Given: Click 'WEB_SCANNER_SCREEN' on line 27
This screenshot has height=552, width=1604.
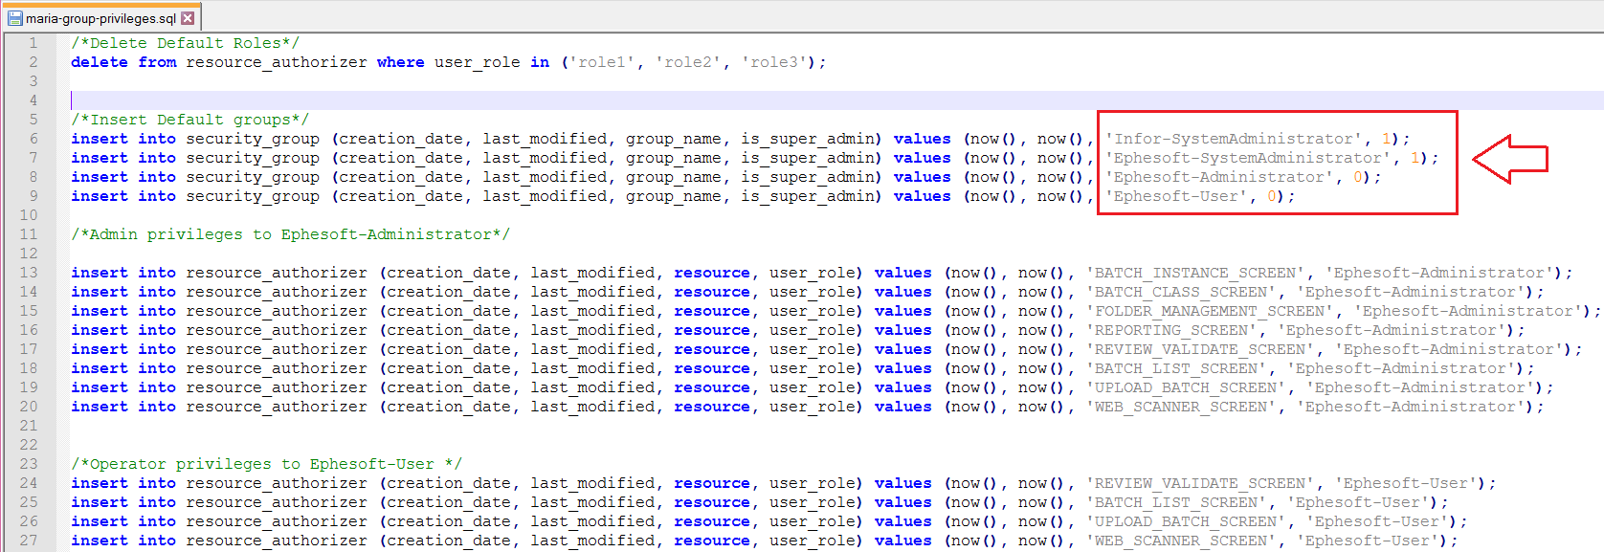Looking at the screenshot, I should 1181,541.
